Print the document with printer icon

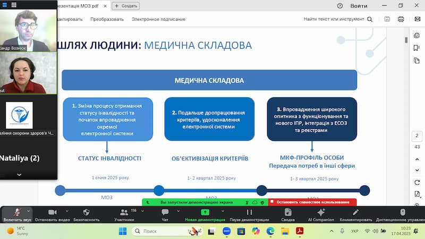[401, 19]
